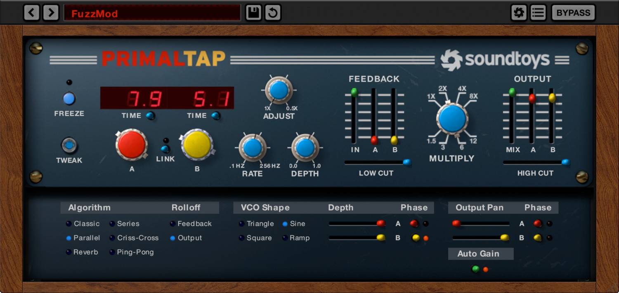Image resolution: width=619 pixels, height=293 pixels.
Task: Click the TWEAK button
Action: click(x=69, y=145)
